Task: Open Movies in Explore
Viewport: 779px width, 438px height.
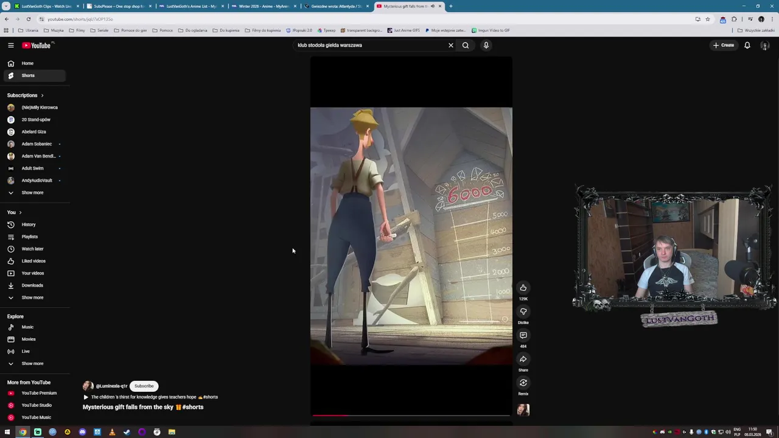Action: pos(33,339)
